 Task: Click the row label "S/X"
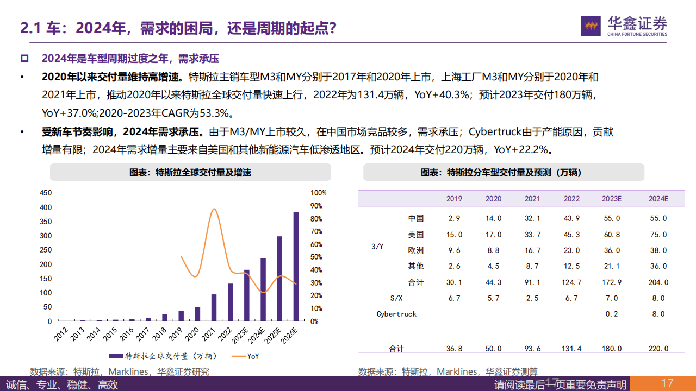click(x=396, y=298)
